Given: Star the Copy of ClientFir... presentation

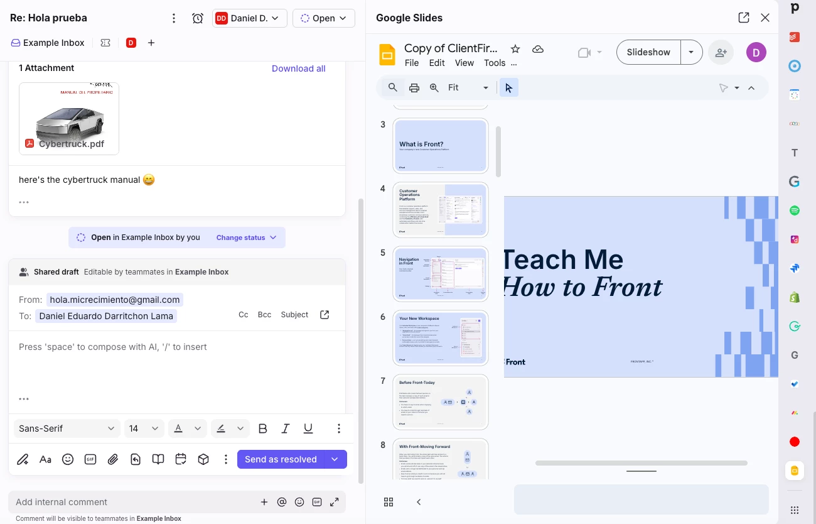Looking at the screenshot, I should 515,49.
